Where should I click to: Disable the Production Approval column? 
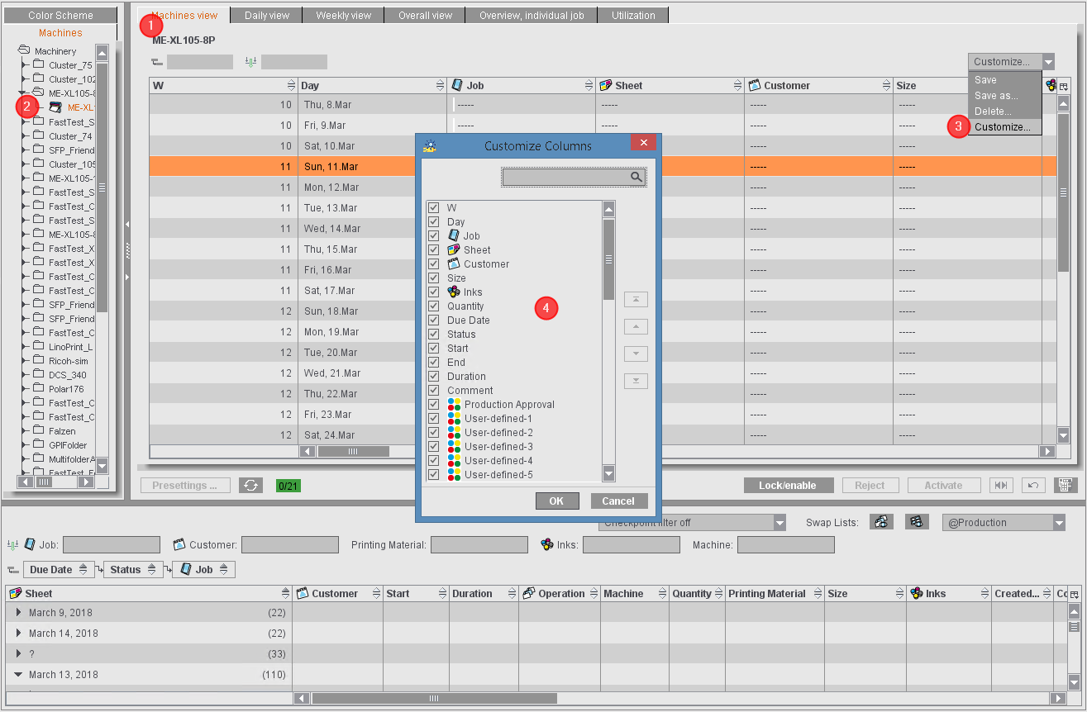(x=433, y=404)
